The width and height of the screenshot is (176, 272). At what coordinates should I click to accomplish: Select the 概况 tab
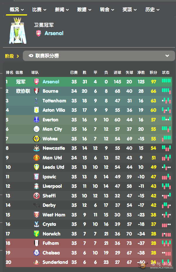[x=17, y=10]
